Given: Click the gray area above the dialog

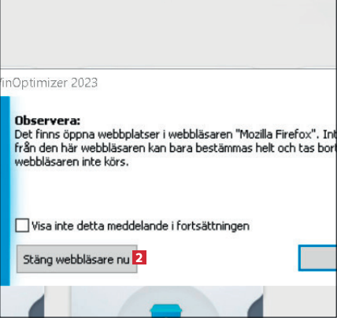Looking at the screenshot, I should [168, 34].
